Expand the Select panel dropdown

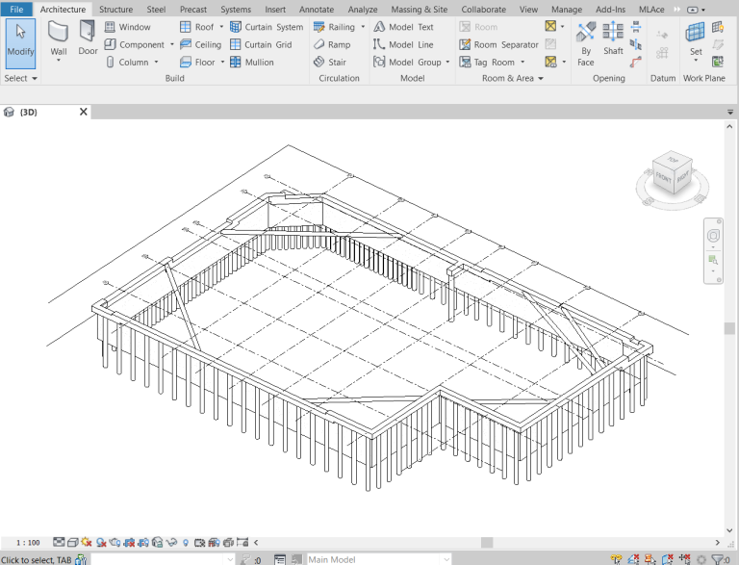coord(21,78)
